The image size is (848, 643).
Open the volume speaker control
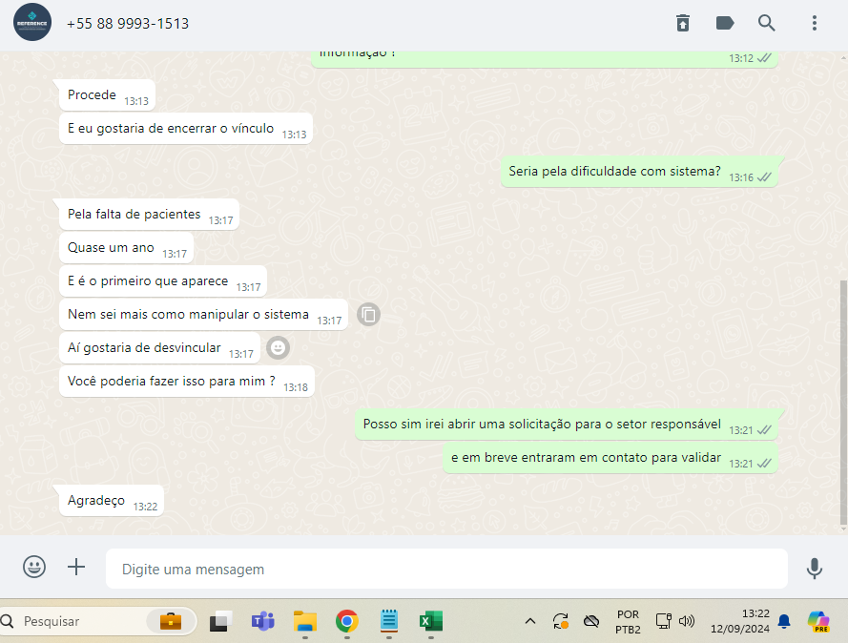pos(686,621)
